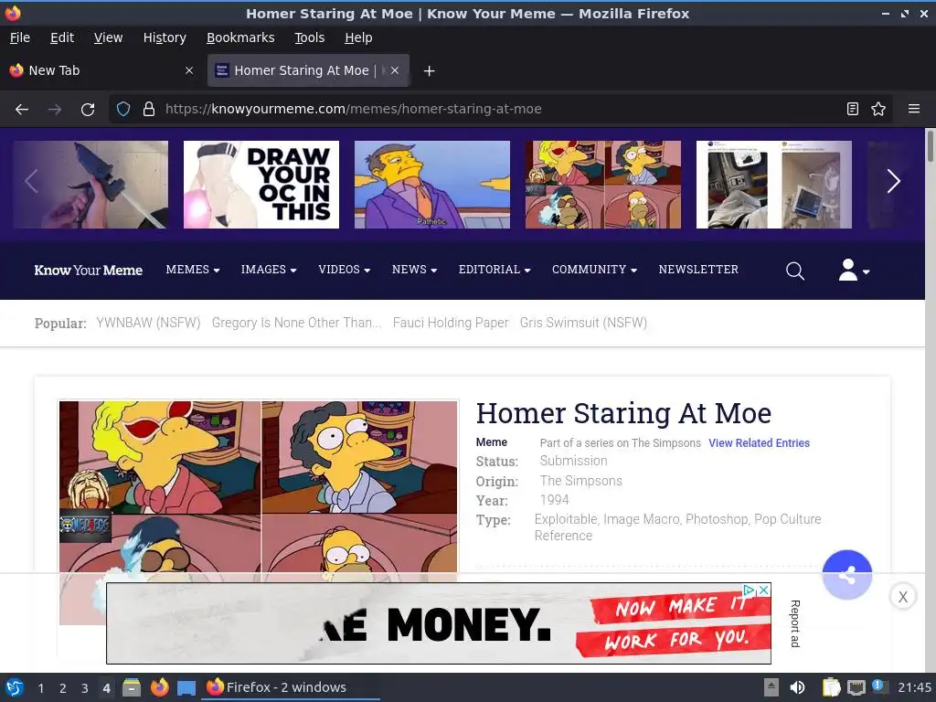The width and height of the screenshot is (936, 702).
Task: Click the Know Your Meme logo
Action: point(89,271)
